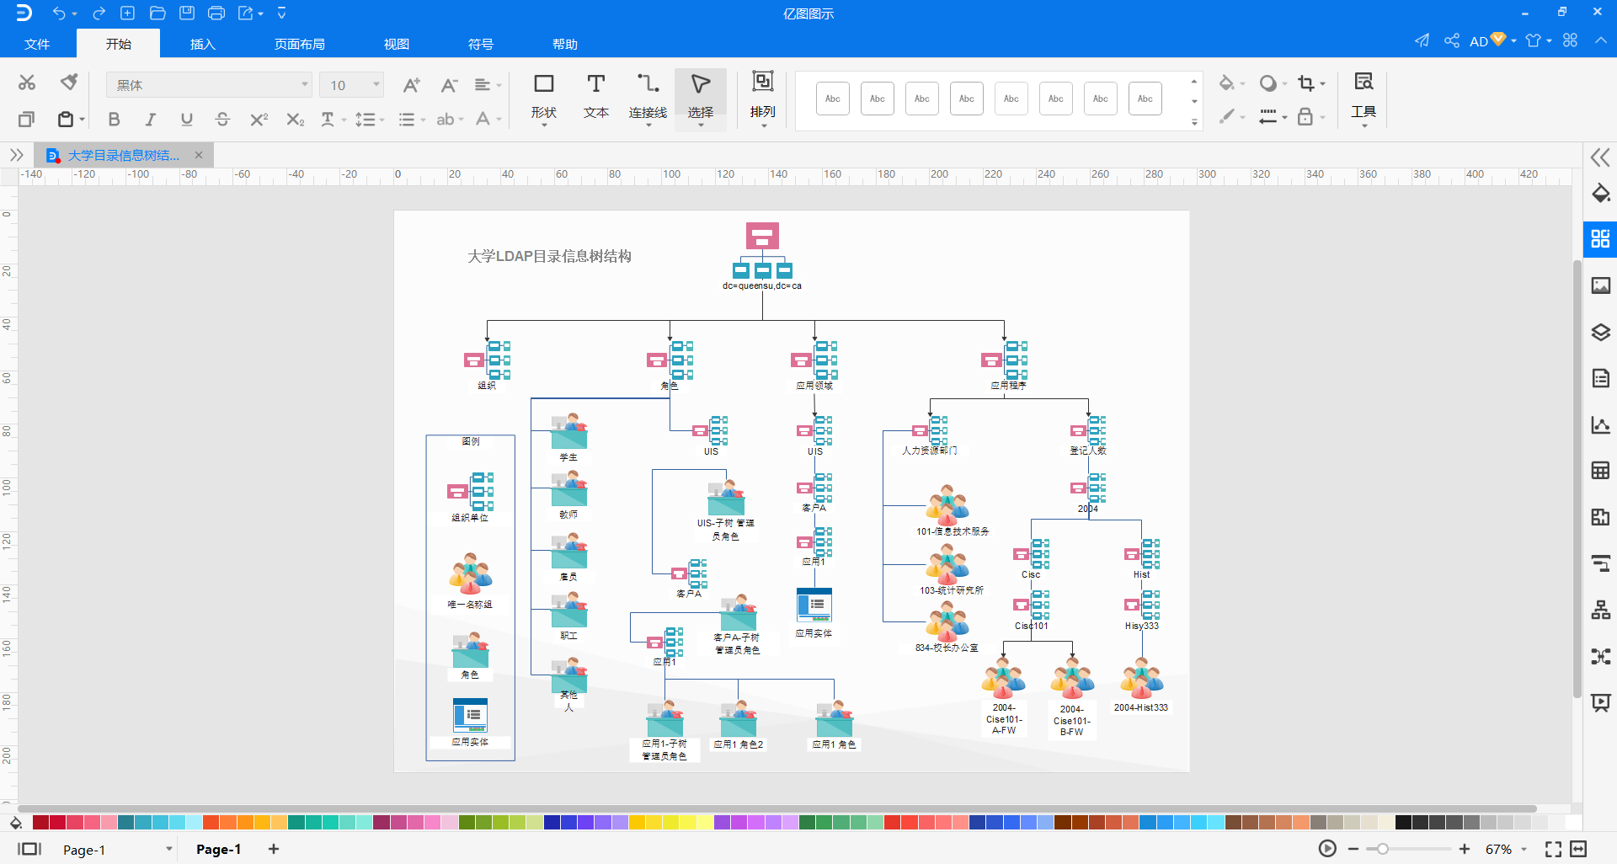
Task: Adjust the zoom slider handle
Action: (x=1382, y=849)
